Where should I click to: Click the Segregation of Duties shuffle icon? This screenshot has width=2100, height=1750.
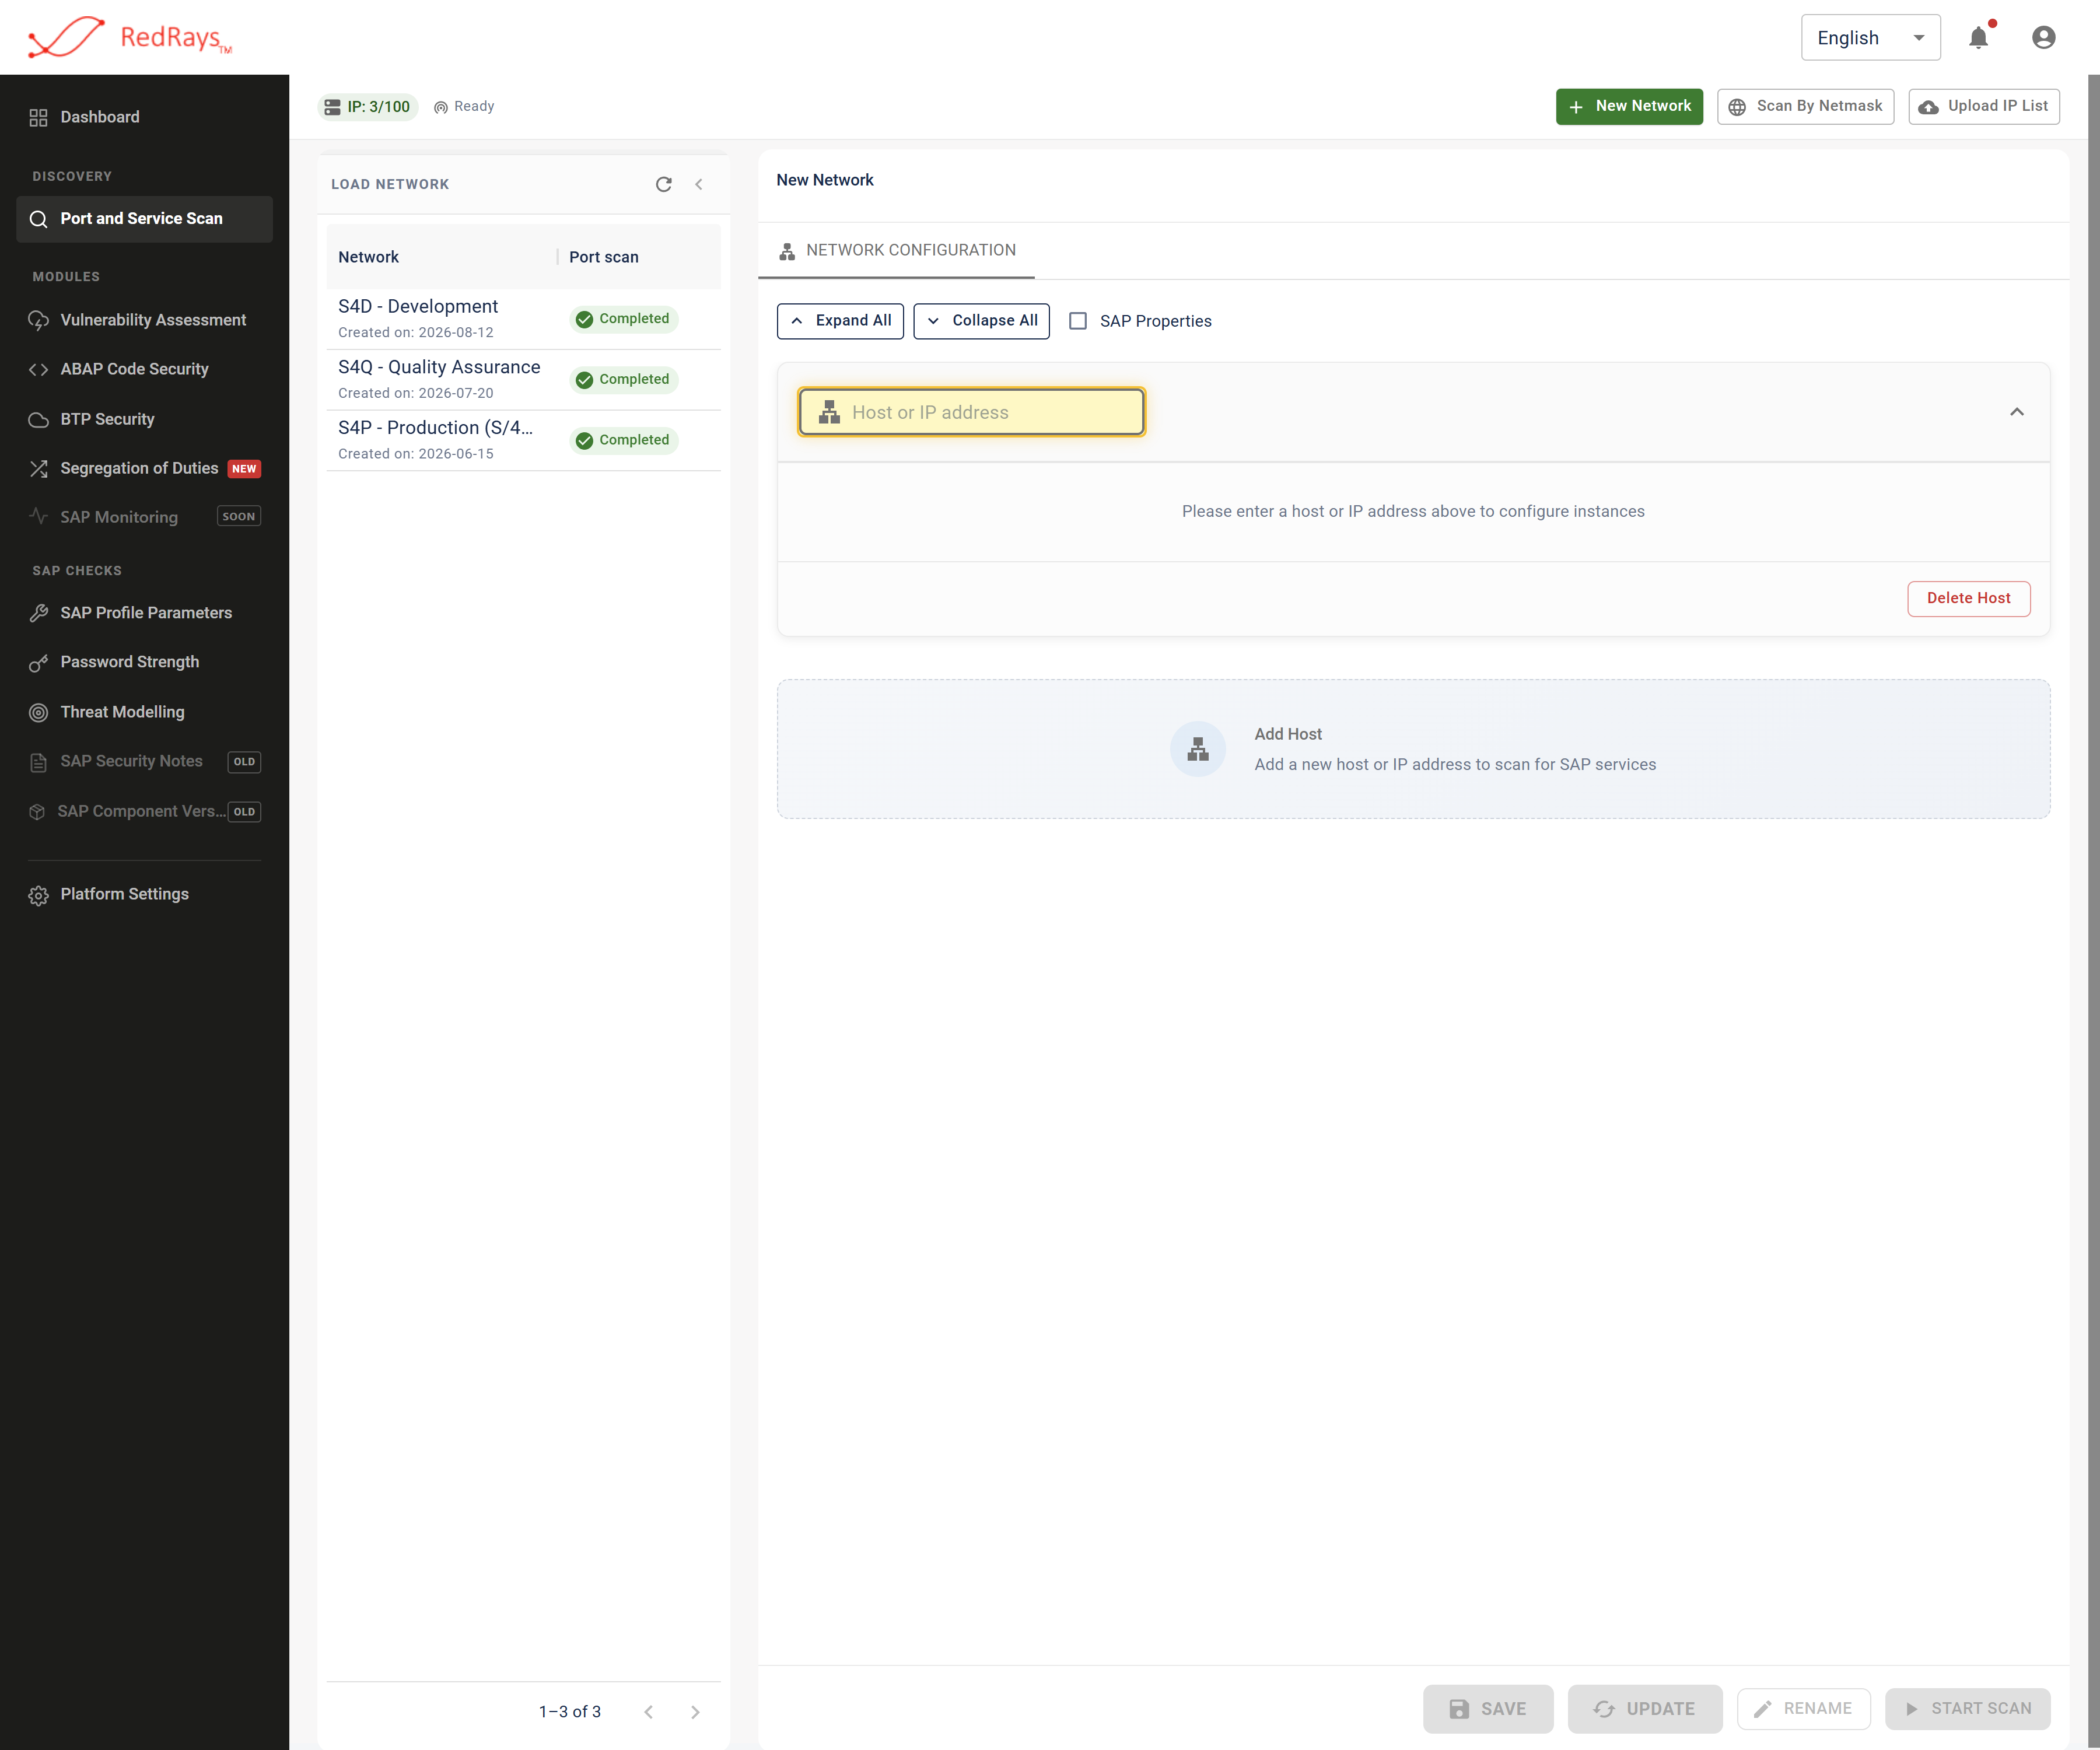click(38, 468)
